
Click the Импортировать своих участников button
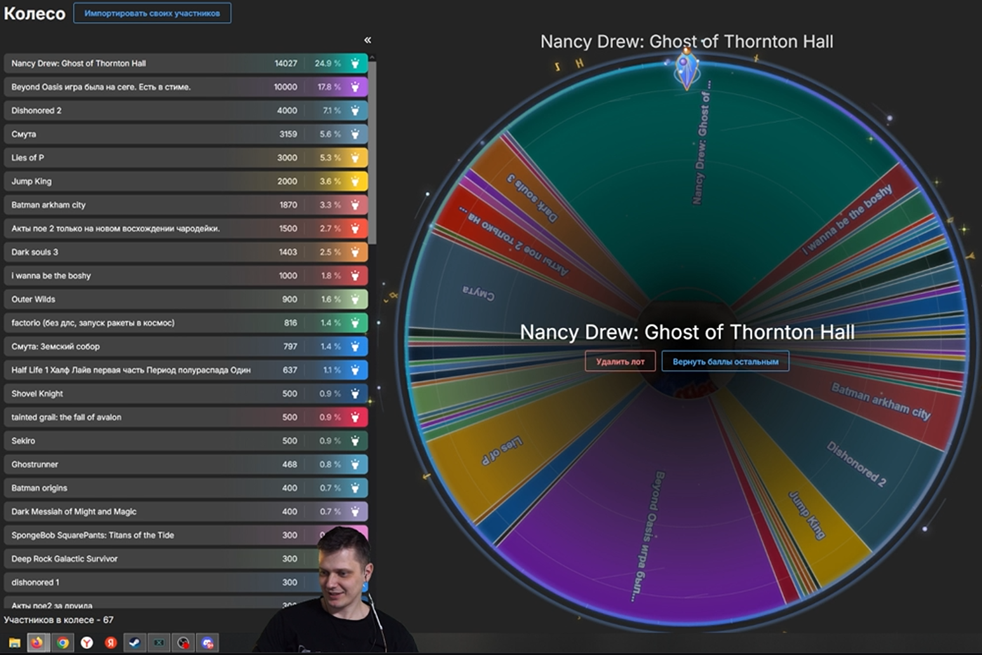(x=152, y=13)
